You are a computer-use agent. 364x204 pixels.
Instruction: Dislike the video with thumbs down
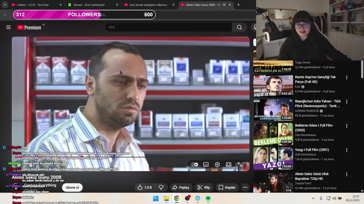pos(161,188)
